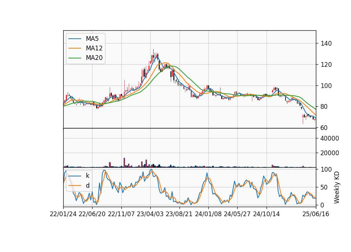Click the MA12 legend label
This screenshot has width=351, height=252.
point(94,48)
